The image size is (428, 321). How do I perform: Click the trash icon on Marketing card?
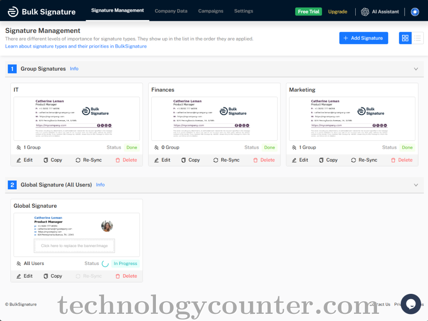pos(393,160)
